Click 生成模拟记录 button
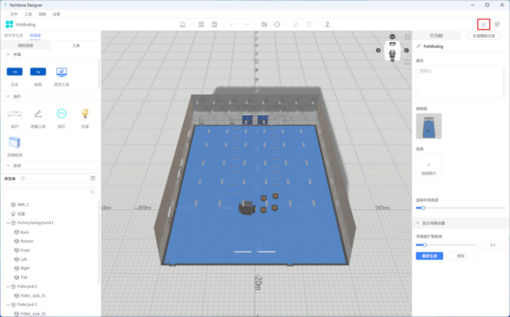The height and width of the screenshot is (317, 510). click(x=484, y=36)
